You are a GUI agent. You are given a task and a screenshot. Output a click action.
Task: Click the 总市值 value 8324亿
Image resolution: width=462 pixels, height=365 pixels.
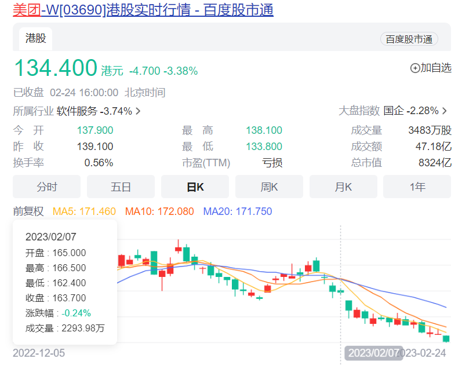pyautogui.click(x=435, y=163)
